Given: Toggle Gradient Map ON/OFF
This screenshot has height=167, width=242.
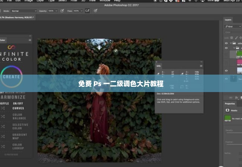Looking at the screenshot, I should pos(20,137).
